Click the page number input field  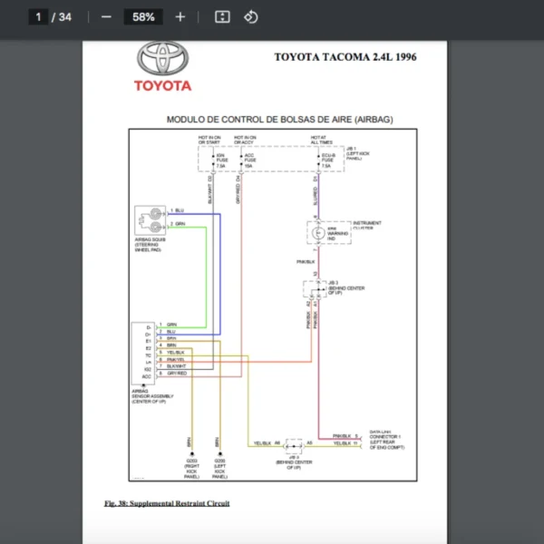pyautogui.click(x=39, y=16)
